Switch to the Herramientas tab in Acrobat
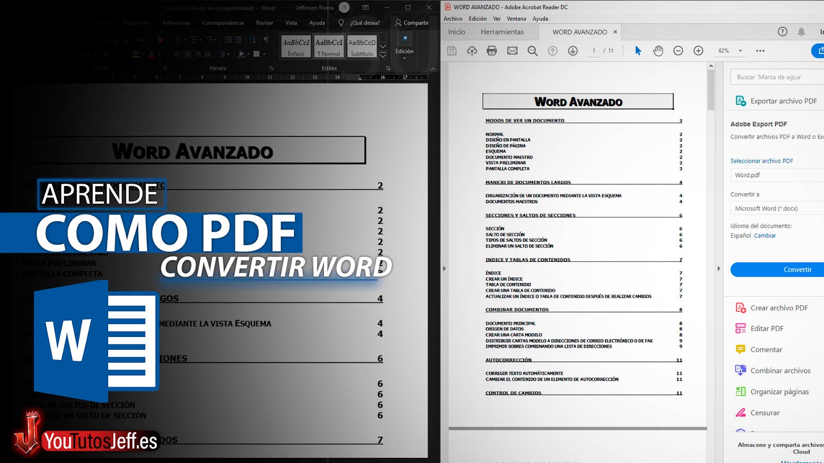The width and height of the screenshot is (824, 463). (x=502, y=32)
